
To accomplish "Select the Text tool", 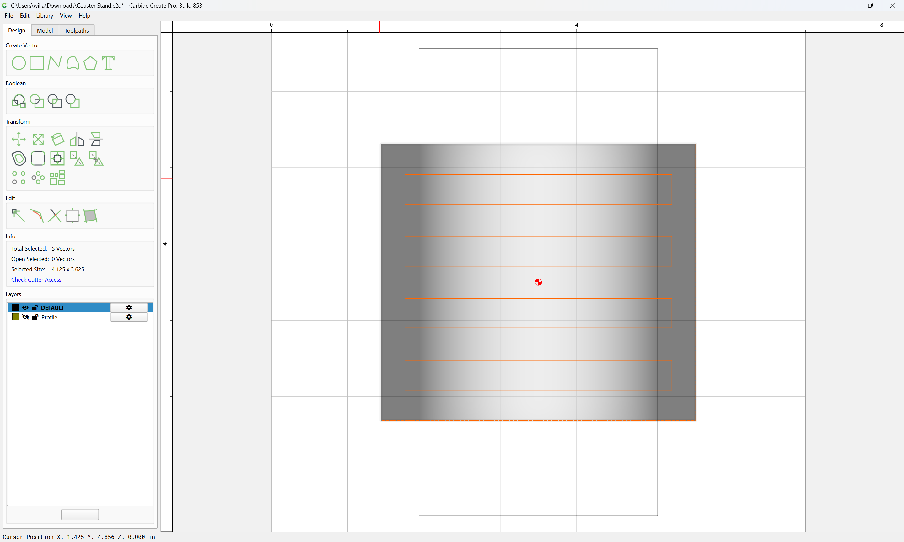I will (108, 63).
